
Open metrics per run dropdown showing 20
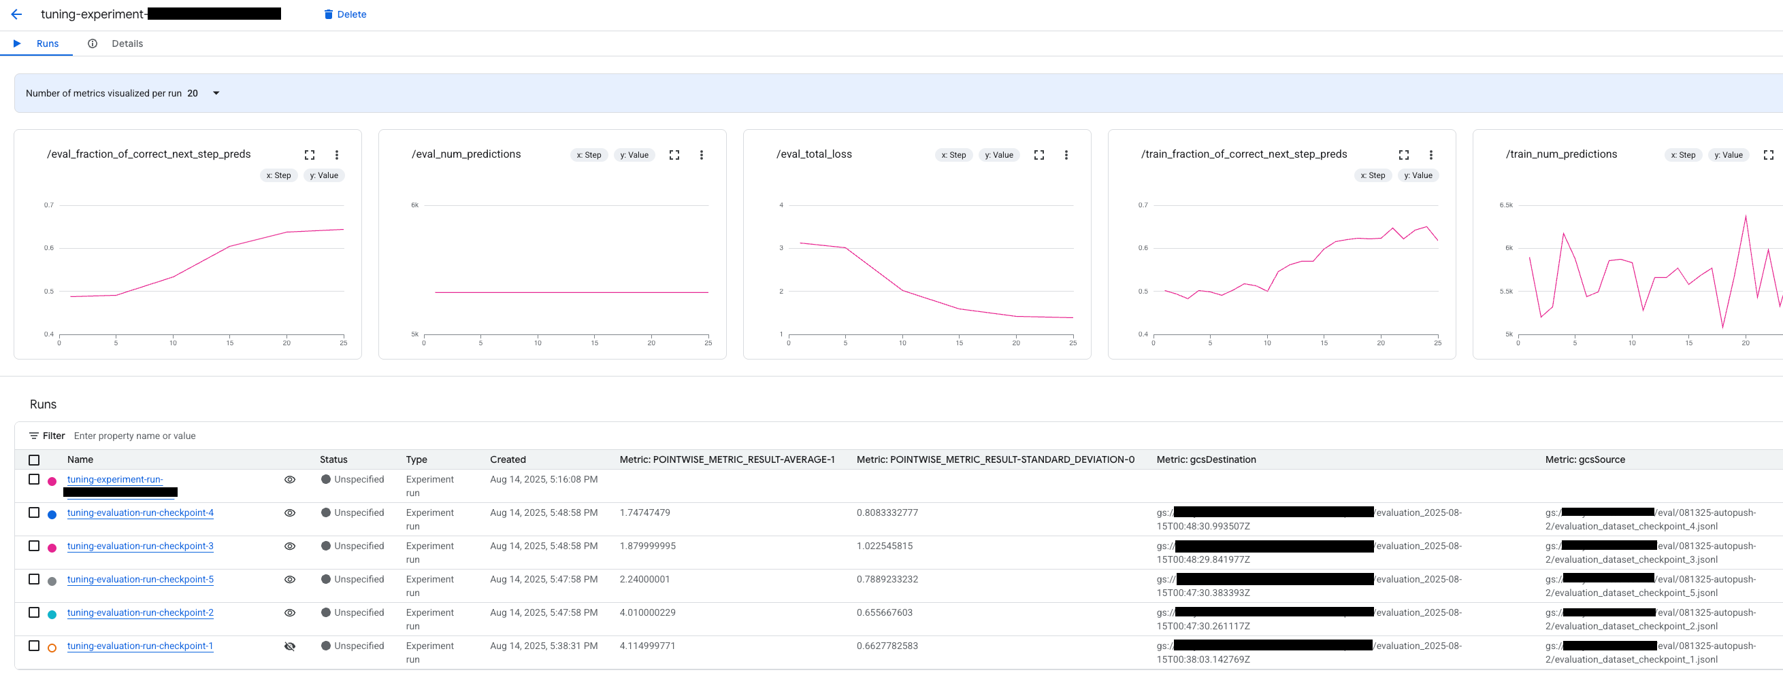(x=215, y=93)
